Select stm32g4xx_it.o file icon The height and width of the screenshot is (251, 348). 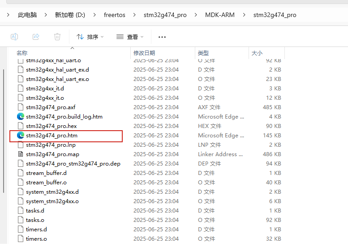click(21, 98)
